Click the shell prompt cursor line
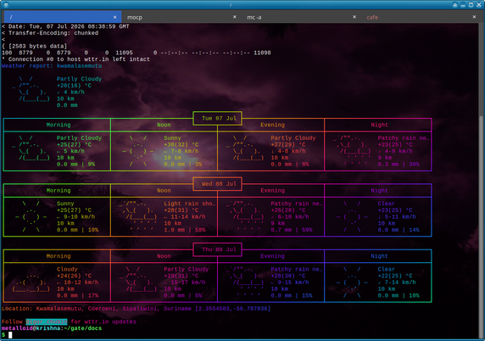This screenshot has width=485, height=341. [x=6, y=335]
